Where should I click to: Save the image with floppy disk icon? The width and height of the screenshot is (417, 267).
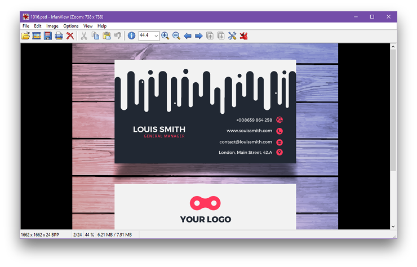(x=48, y=36)
